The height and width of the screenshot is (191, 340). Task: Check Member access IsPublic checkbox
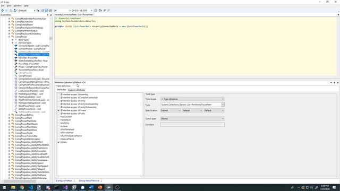(x=58, y=114)
